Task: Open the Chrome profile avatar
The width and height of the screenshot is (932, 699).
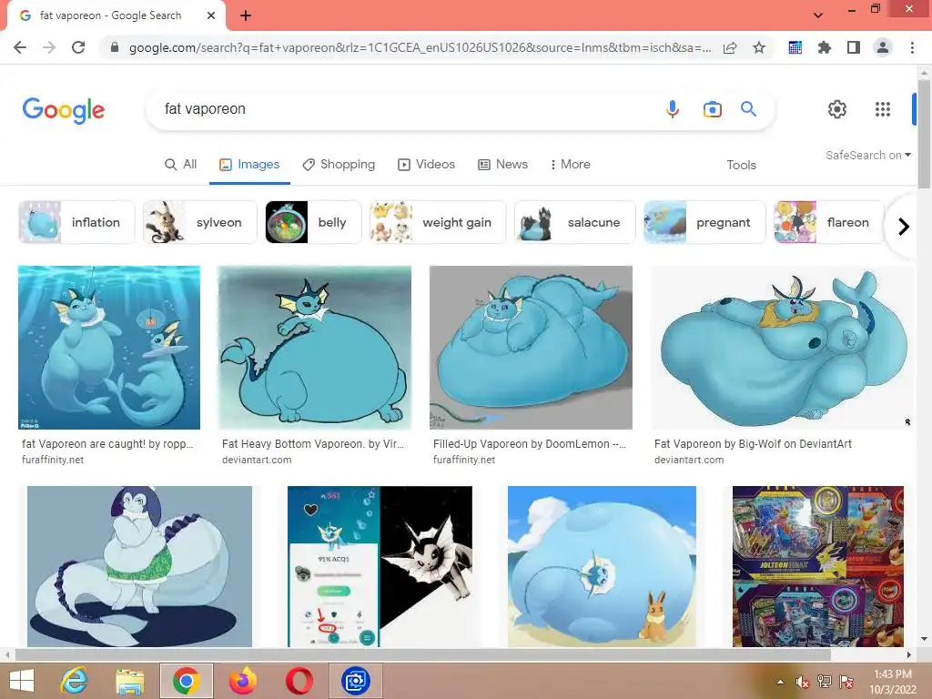Action: click(883, 47)
